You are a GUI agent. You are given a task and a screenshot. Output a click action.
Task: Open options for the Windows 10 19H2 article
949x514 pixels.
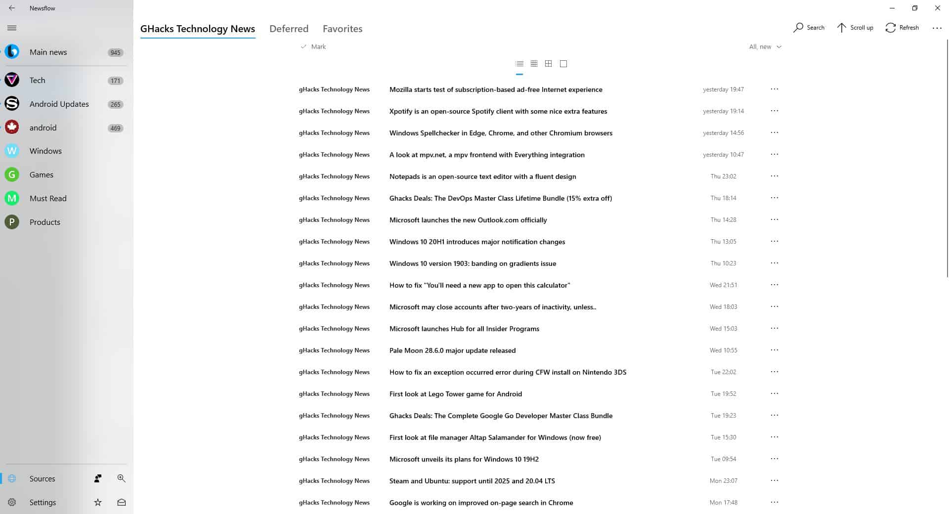[775, 459]
